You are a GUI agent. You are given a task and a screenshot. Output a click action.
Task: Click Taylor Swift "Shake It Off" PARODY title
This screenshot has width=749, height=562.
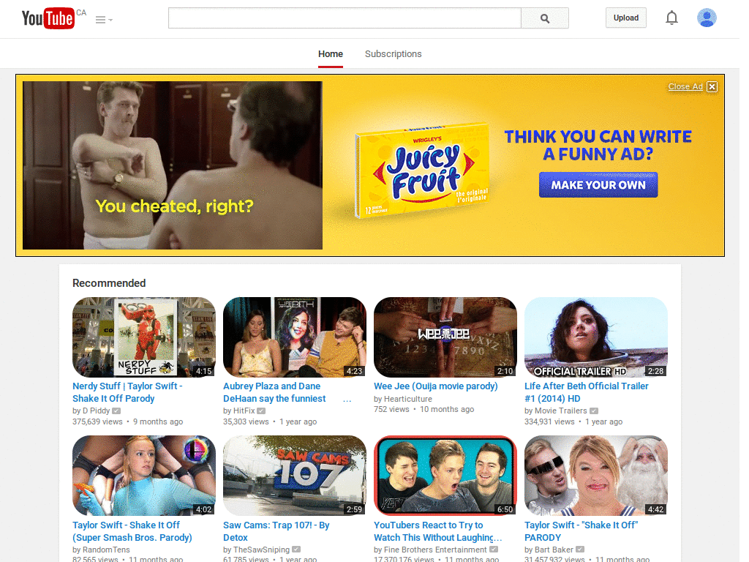tap(581, 531)
